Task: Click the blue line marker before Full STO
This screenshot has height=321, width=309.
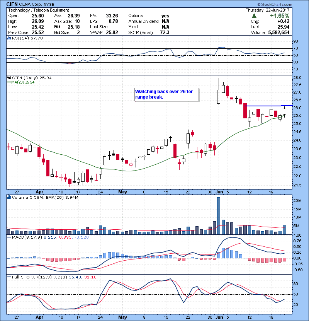Action: point(9,277)
